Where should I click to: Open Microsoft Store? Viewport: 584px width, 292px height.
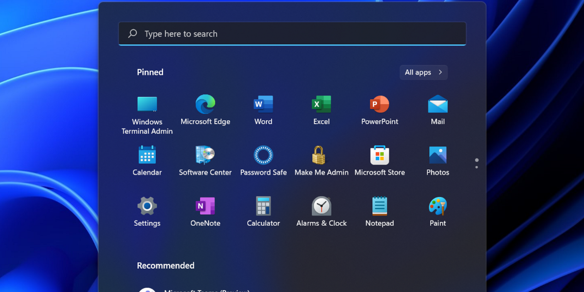(x=380, y=161)
